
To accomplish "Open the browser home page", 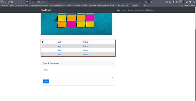I will click(12, 2).
